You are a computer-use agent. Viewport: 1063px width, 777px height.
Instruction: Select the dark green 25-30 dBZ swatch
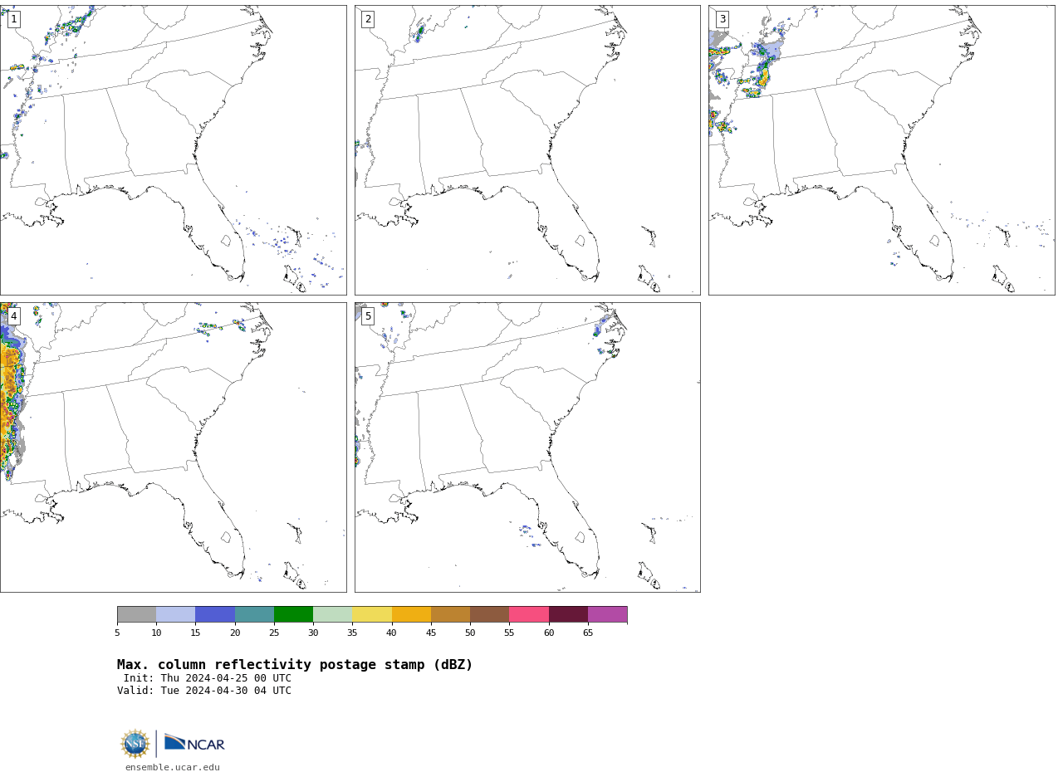click(293, 614)
